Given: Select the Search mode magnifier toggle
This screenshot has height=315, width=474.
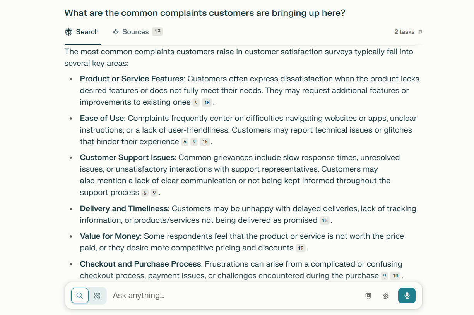Looking at the screenshot, I should (x=80, y=296).
